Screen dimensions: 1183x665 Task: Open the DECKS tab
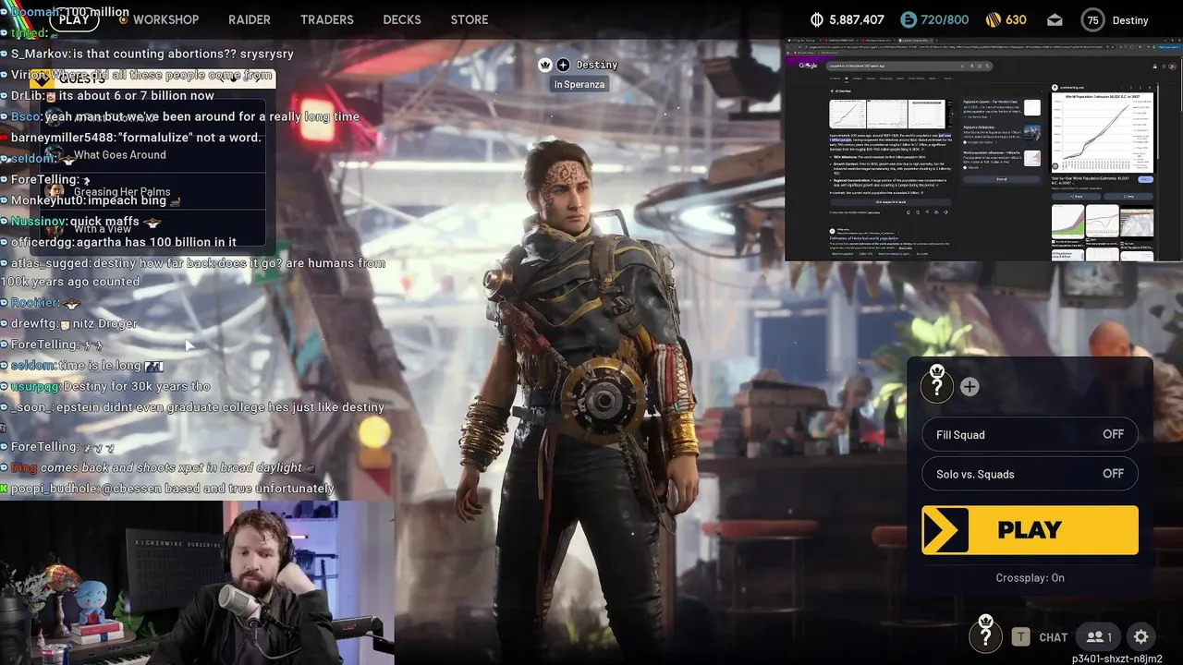[x=402, y=19]
